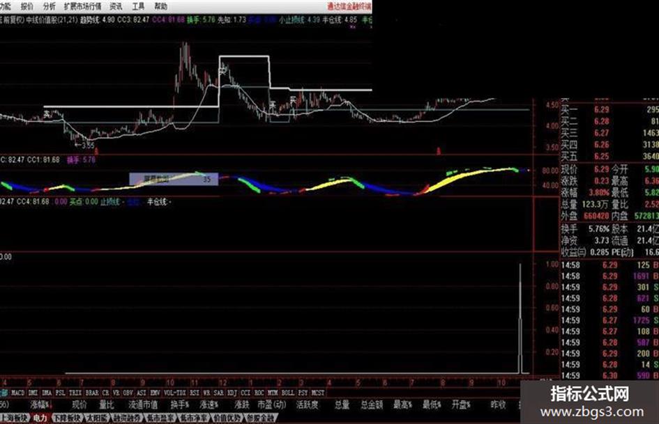Switch to the BRAR indicator tab
This screenshot has width=659, height=424.
[x=92, y=393]
